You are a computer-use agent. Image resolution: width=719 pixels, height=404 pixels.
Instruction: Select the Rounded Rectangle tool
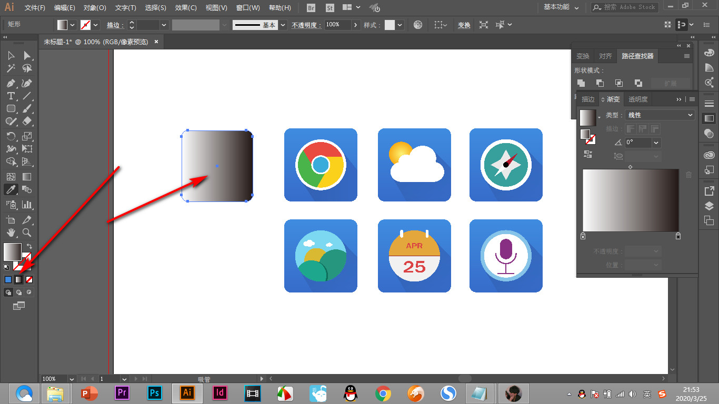[x=11, y=108]
